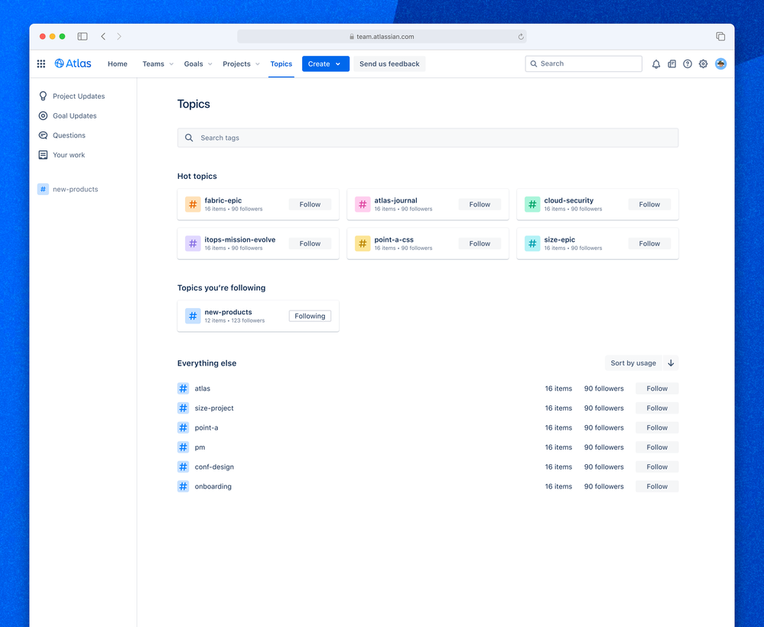Open notifications bell icon
The image size is (764, 627).
click(x=656, y=63)
